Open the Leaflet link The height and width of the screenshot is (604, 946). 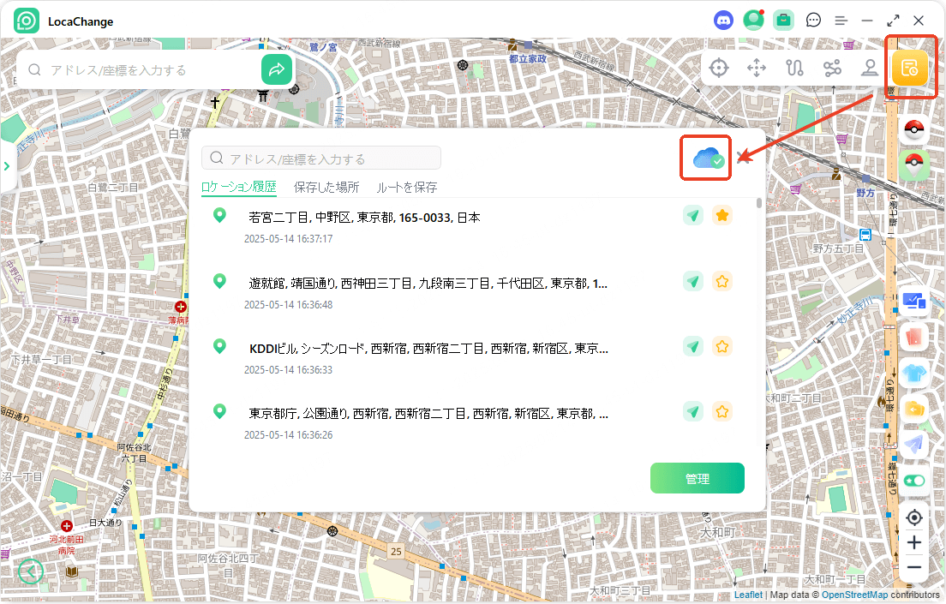pos(748,595)
